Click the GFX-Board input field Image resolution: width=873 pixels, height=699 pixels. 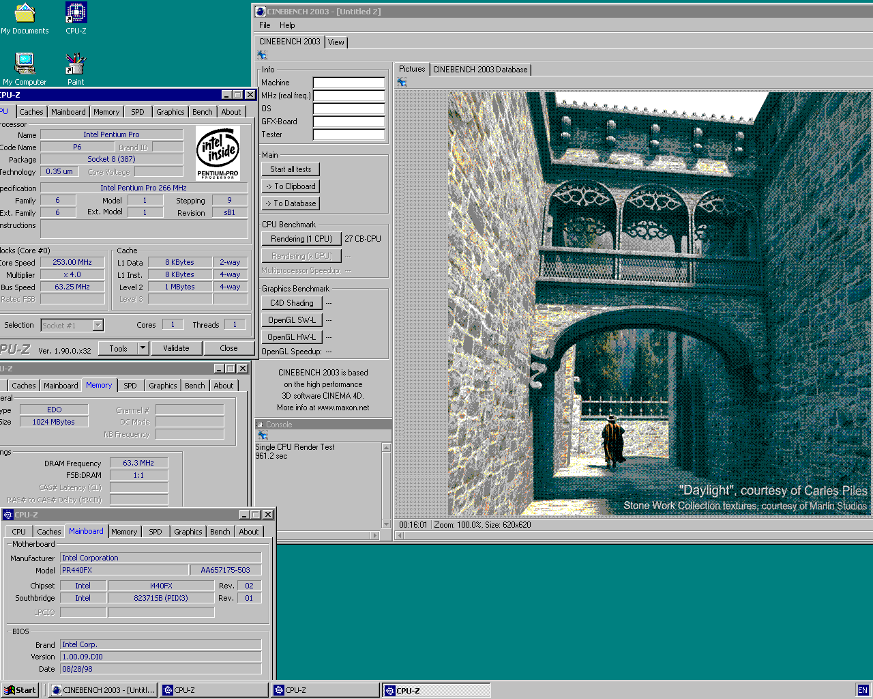(349, 122)
